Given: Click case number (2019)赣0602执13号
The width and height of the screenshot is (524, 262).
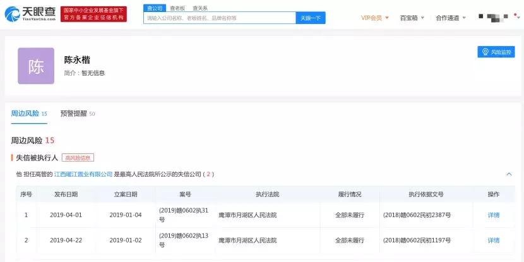Looking at the screenshot, I should click(x=184, y=241).
